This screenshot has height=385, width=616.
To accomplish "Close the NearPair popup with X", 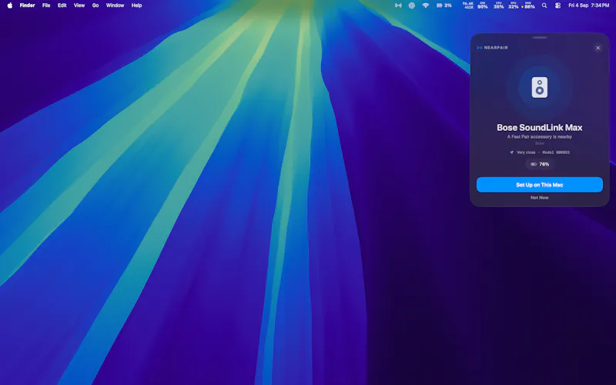I will [598, 48].
